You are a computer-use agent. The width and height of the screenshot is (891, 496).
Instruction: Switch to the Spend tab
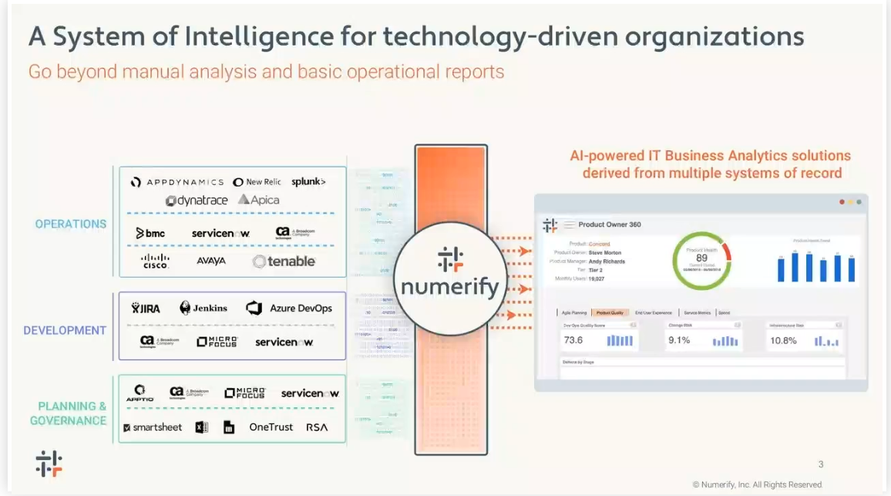click(x=724, y=313)
